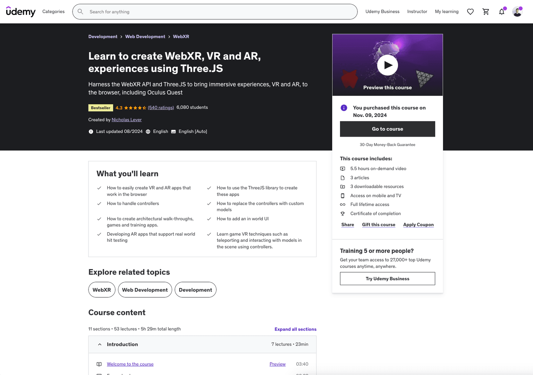Image resolution: width=533 pixels, height=375 pixels.
Task: Select the Development topic pill
Action: (195, 290)
